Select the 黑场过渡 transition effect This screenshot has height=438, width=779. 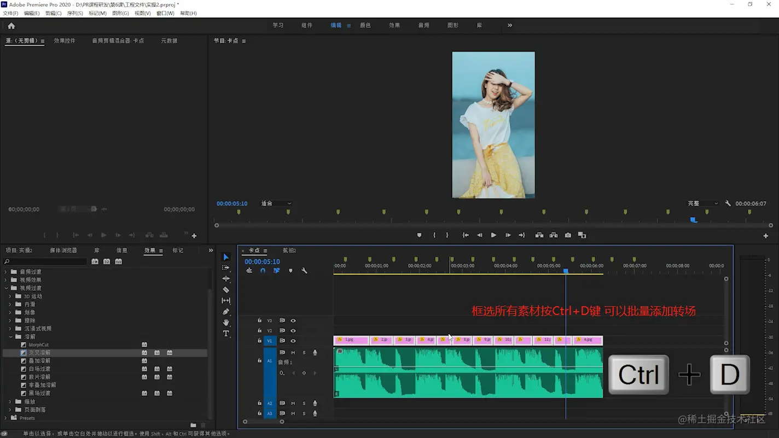(x=39, y=393)
